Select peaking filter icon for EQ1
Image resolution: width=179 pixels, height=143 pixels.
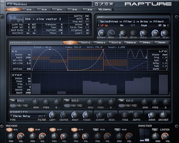[19, 106]
